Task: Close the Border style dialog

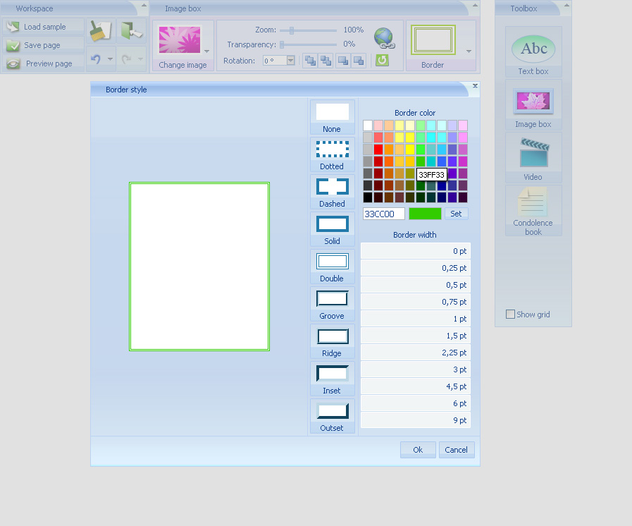Action: tap(475, 85)
